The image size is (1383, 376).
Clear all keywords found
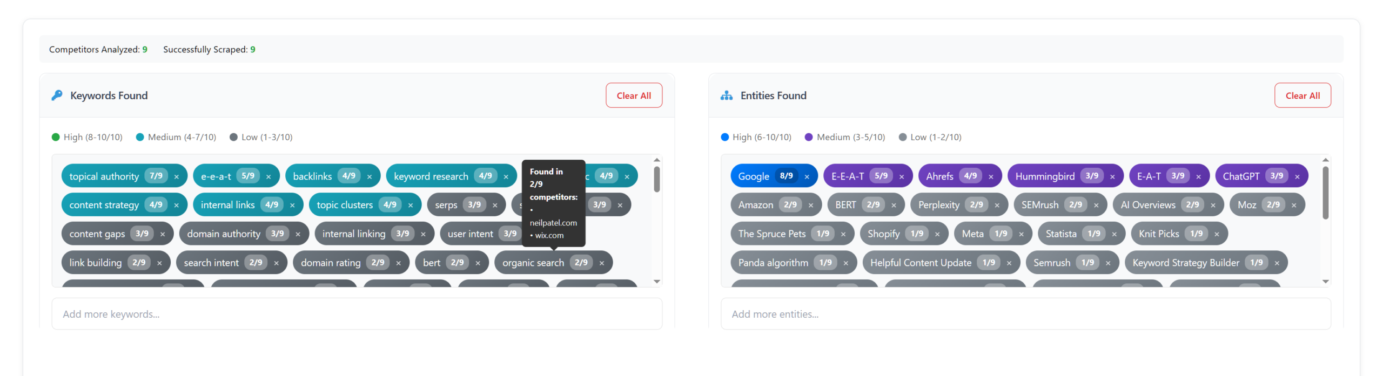pos(633,95)
